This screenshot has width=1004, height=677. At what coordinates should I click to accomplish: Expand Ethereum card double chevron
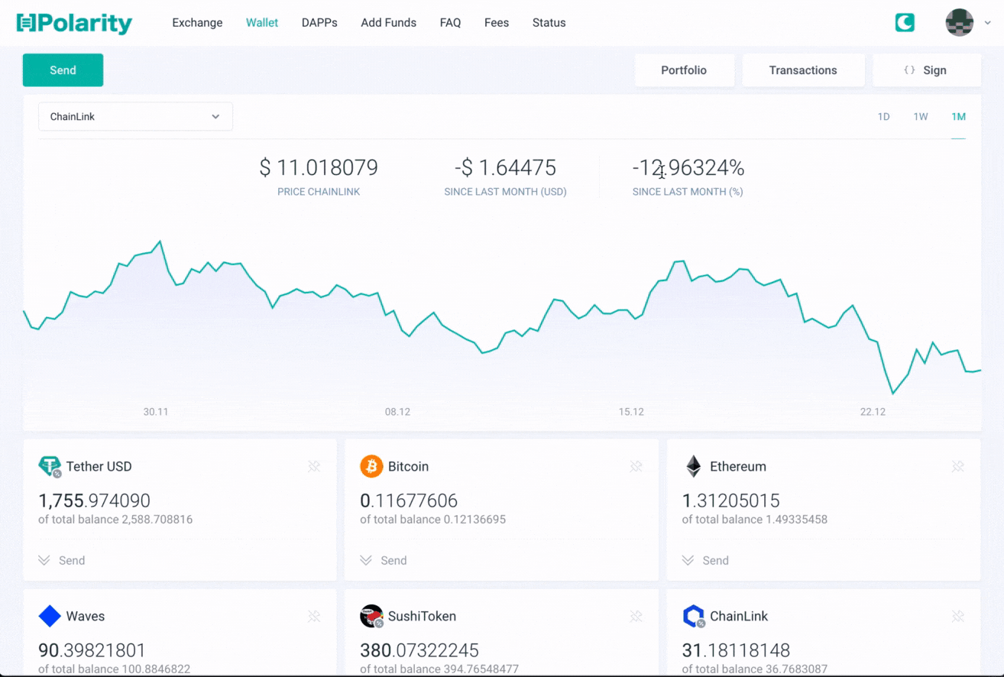click(x=688, y=560)
